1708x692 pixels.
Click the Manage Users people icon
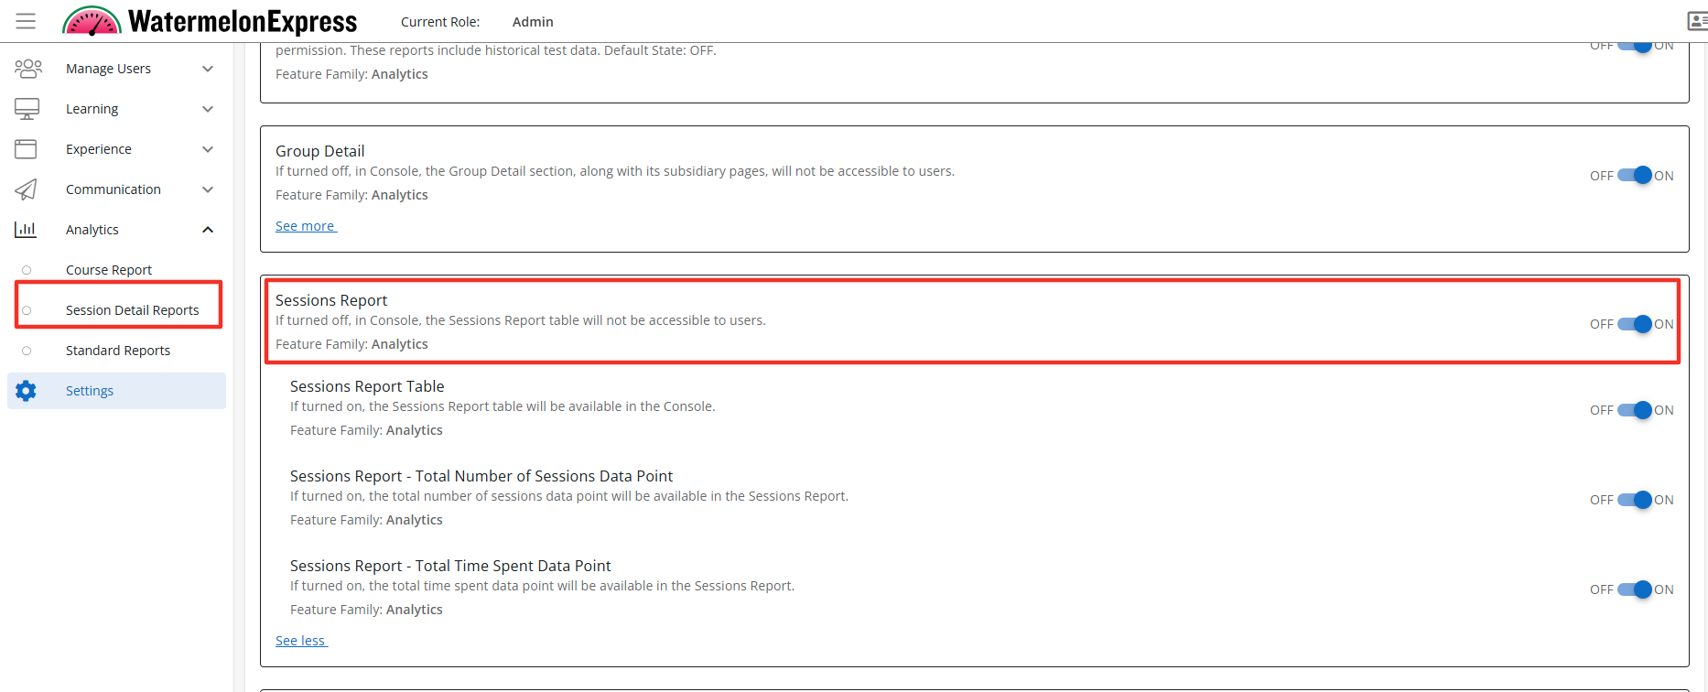click(x=27, y=69)
